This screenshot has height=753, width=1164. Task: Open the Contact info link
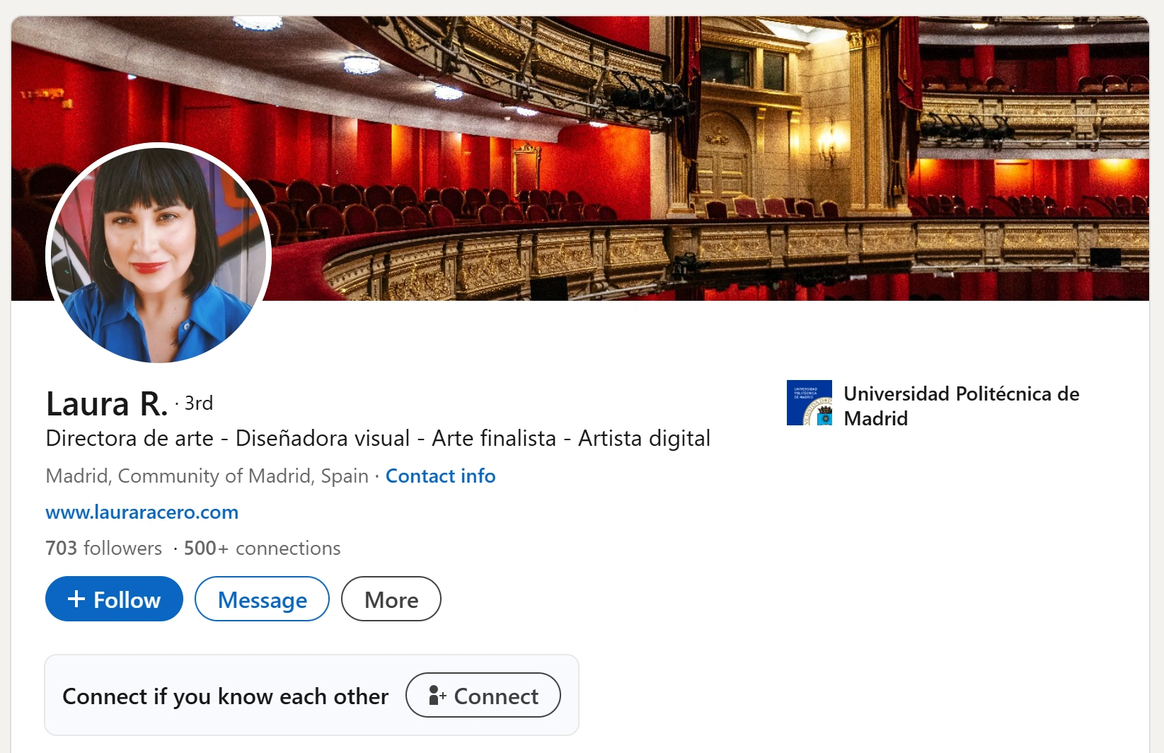[440, 476]
